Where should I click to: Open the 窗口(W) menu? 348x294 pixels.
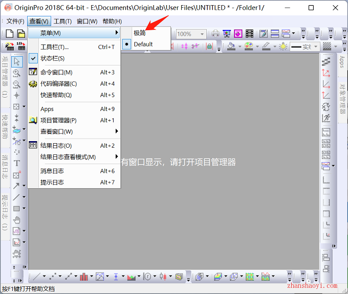87,21
